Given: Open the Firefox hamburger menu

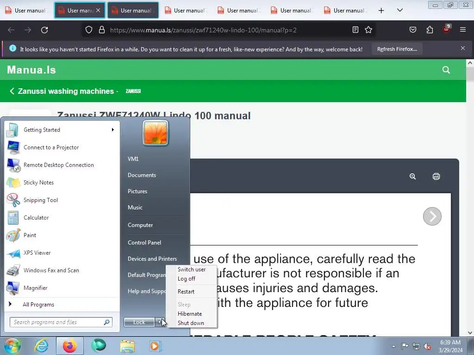Looking at the screenshot, I should pyautogui.click(x=462, y=30).
